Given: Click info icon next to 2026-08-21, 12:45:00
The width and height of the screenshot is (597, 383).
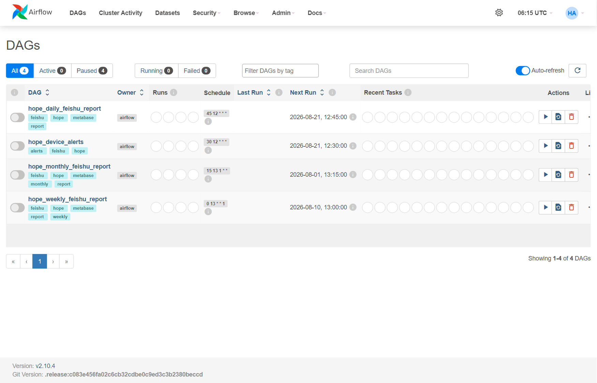Looking at the screenshot, I should (x=353, y=117).
